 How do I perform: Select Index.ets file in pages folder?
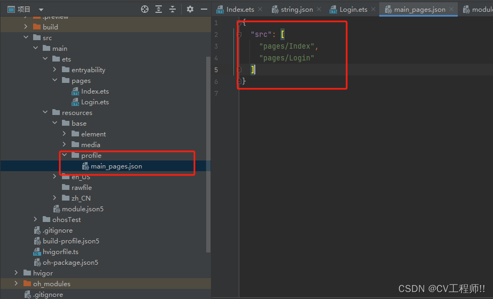(95, 91)
